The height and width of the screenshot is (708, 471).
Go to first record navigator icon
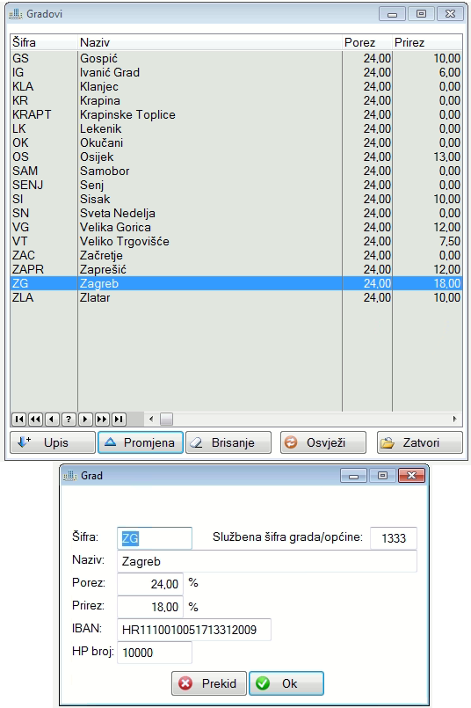pos(19,419)
